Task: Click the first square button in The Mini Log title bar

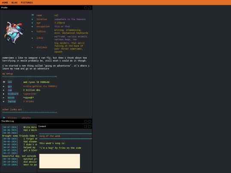Action: pyautogui.click(x=86, y=121)
